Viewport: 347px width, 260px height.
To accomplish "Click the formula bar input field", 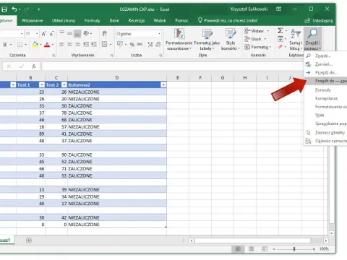I will pyautogui.click(x=172, y=66).
